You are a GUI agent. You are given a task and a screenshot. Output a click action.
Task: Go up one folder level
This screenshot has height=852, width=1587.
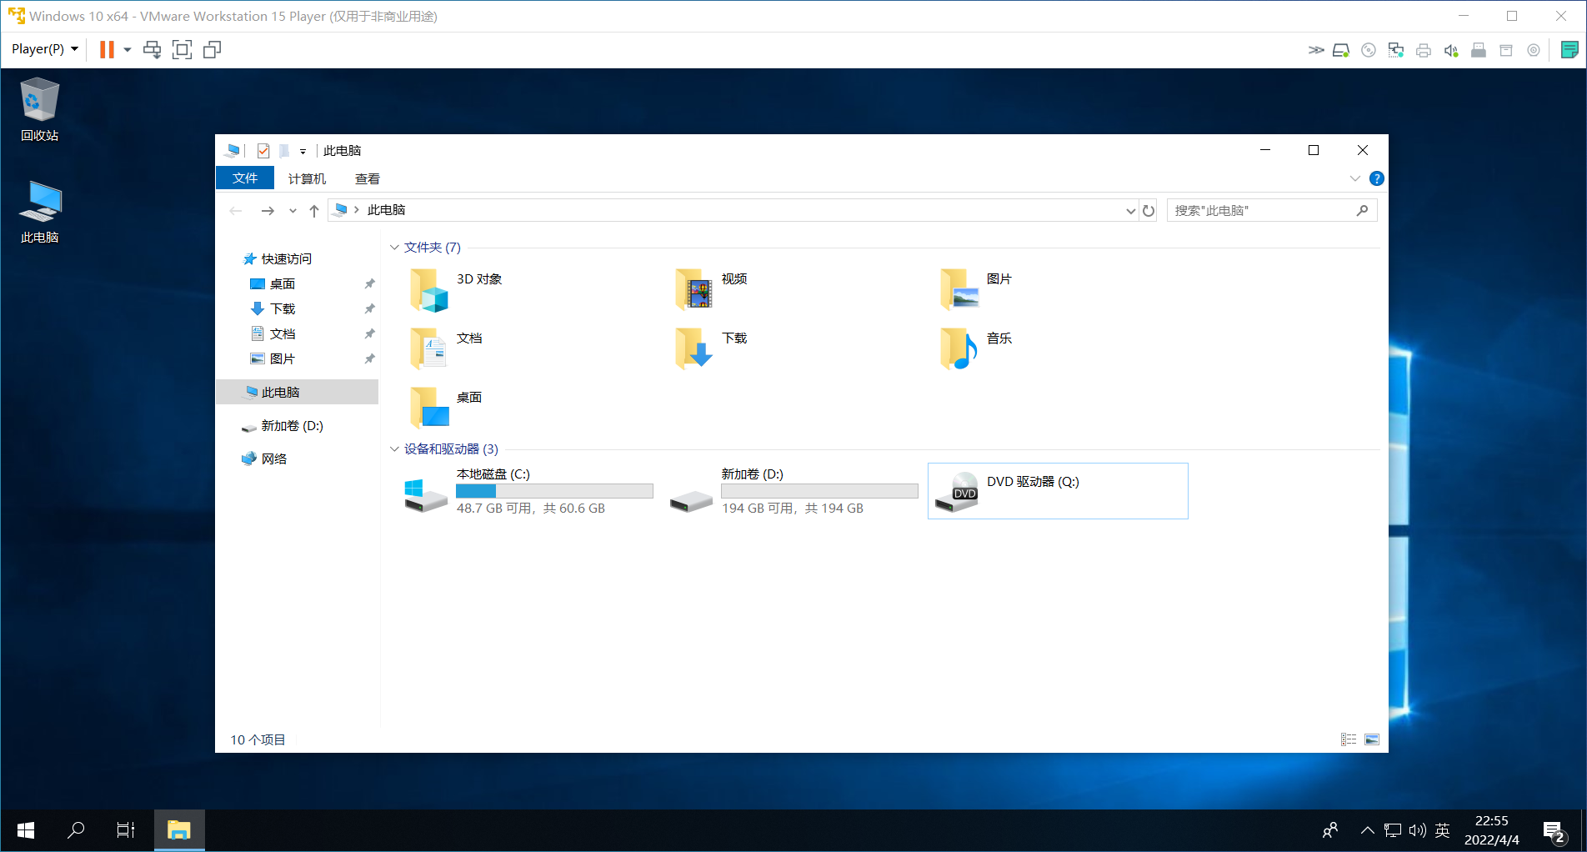click(314, 211)
